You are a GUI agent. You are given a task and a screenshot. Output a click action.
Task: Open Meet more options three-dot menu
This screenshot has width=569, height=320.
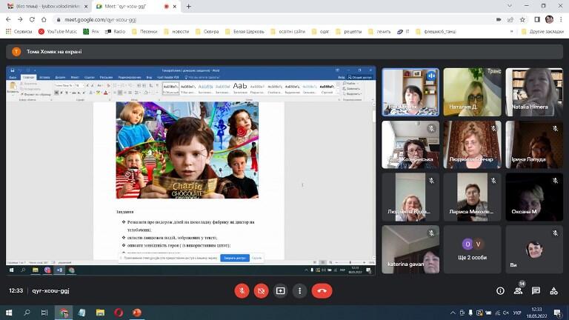pyautogui.click(x=299, y=290)
